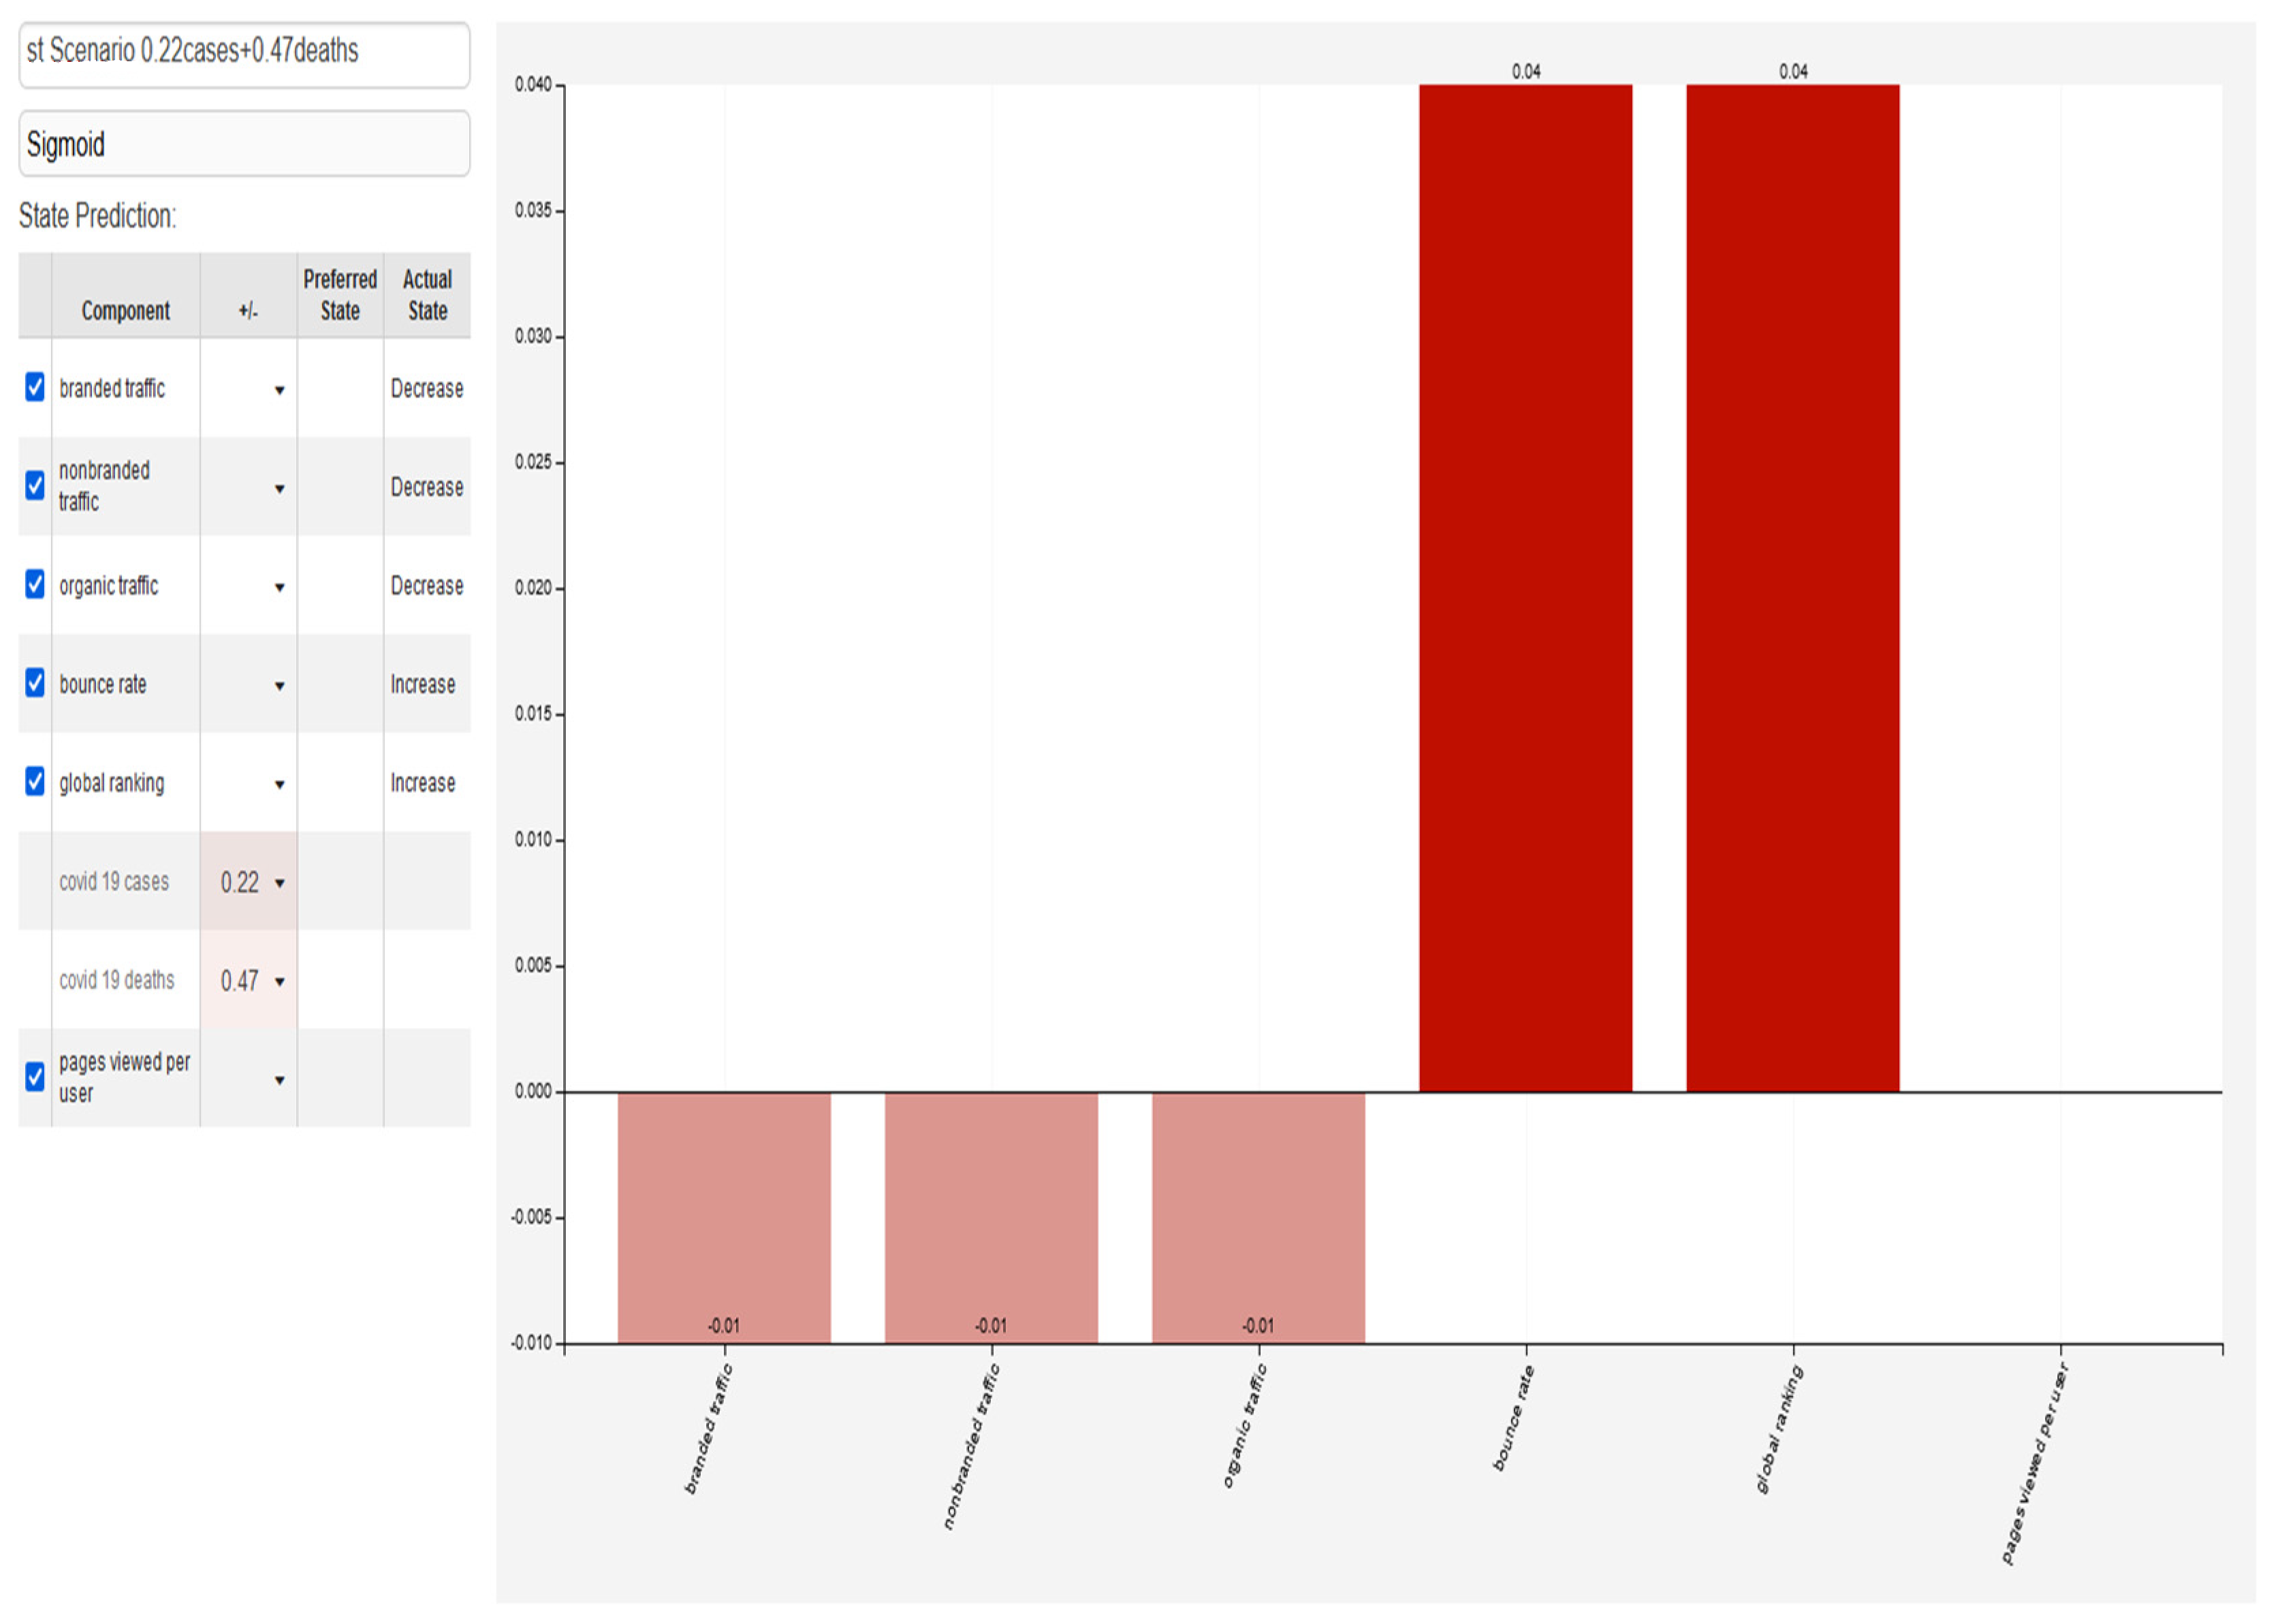The width and height of the screenshot is (2271, 1624).
Task: Click the Component column header
Action: point(125,311)
